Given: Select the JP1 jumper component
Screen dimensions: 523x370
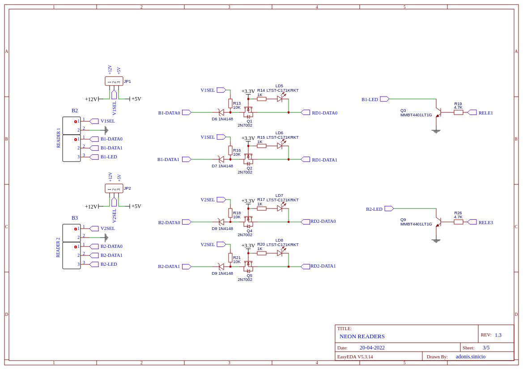Looking at the screenshot, I should pos(114,81).
